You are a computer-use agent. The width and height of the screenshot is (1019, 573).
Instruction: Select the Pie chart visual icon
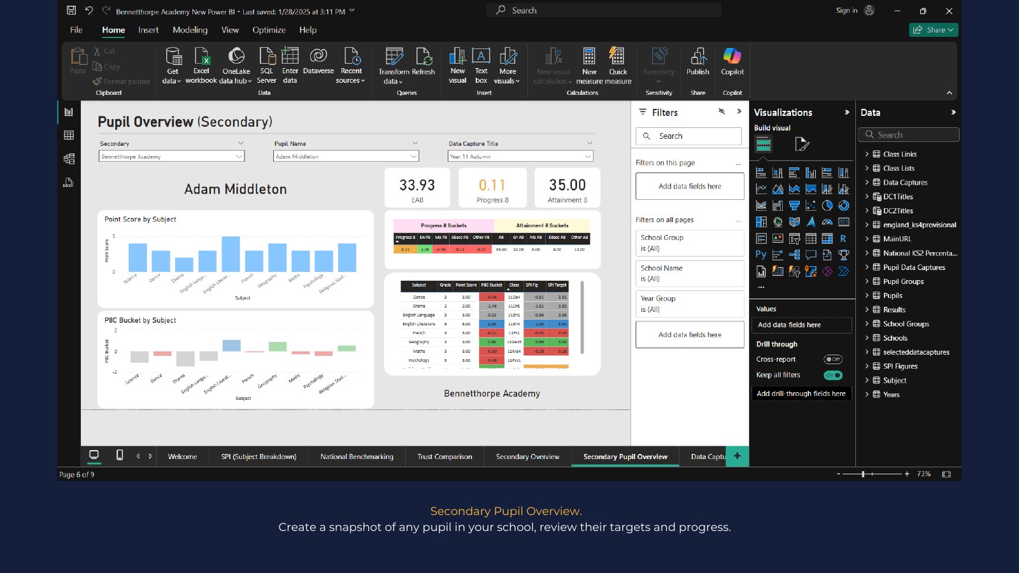click(x=827, y=205)
